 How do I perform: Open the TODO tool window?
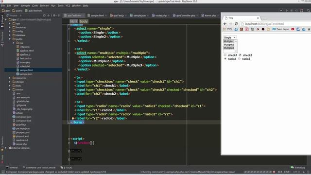tap(67, 168)
